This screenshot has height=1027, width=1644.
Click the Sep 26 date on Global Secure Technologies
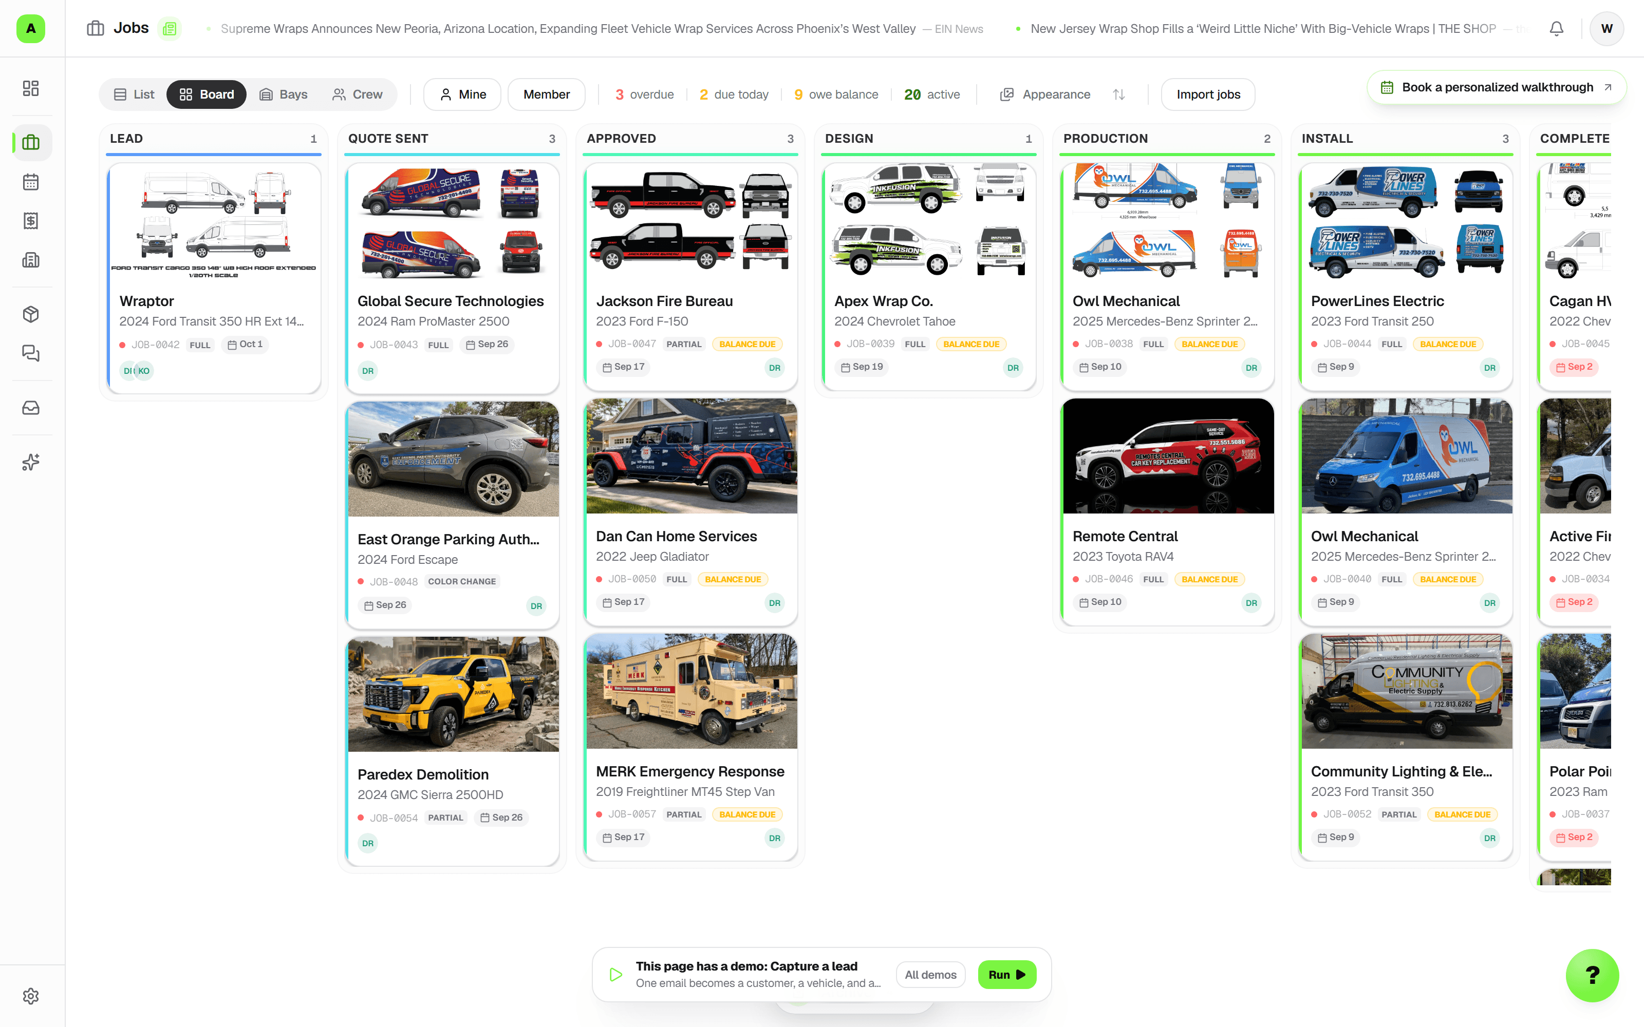pyautogui.click(x=487, y=345)
